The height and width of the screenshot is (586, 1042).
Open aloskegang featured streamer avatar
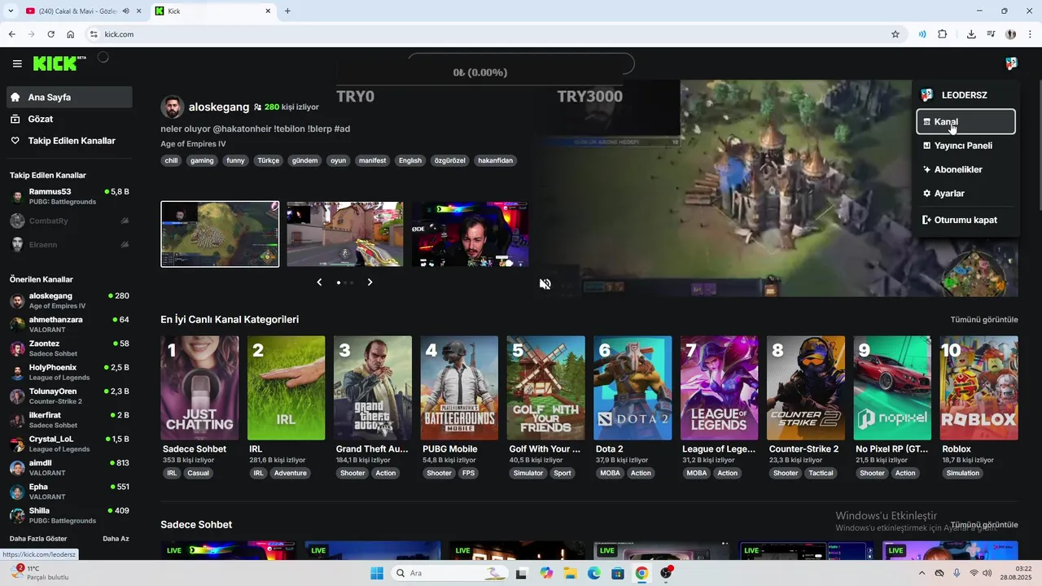click(173, 107)
